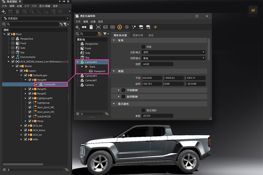Image resolution: width=263 pixels, height=175 pixels.
Task: Toggle the Root node checkbox
Action: (x=9, y=34)
